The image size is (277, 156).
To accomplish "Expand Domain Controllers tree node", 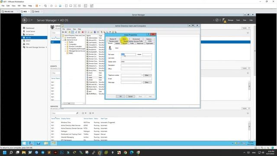I will [65, 46].
